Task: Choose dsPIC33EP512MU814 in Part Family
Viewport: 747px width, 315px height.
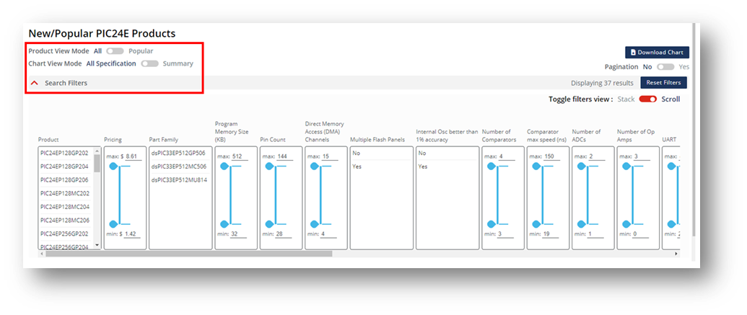Action: pyautogui.click(x=179, y=179)
